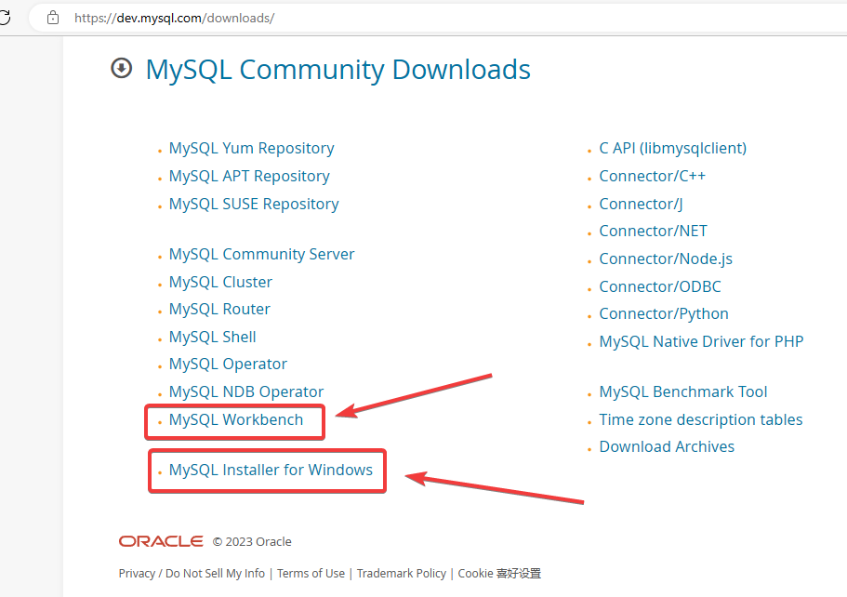Open Download Archives link
Viewport: 847px width, 597px height.
667,446
